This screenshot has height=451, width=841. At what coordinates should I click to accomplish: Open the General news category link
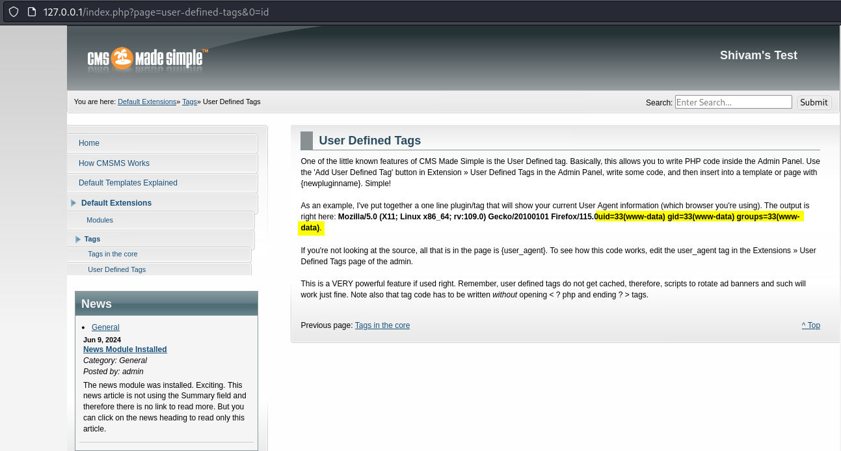pos(105,327)
